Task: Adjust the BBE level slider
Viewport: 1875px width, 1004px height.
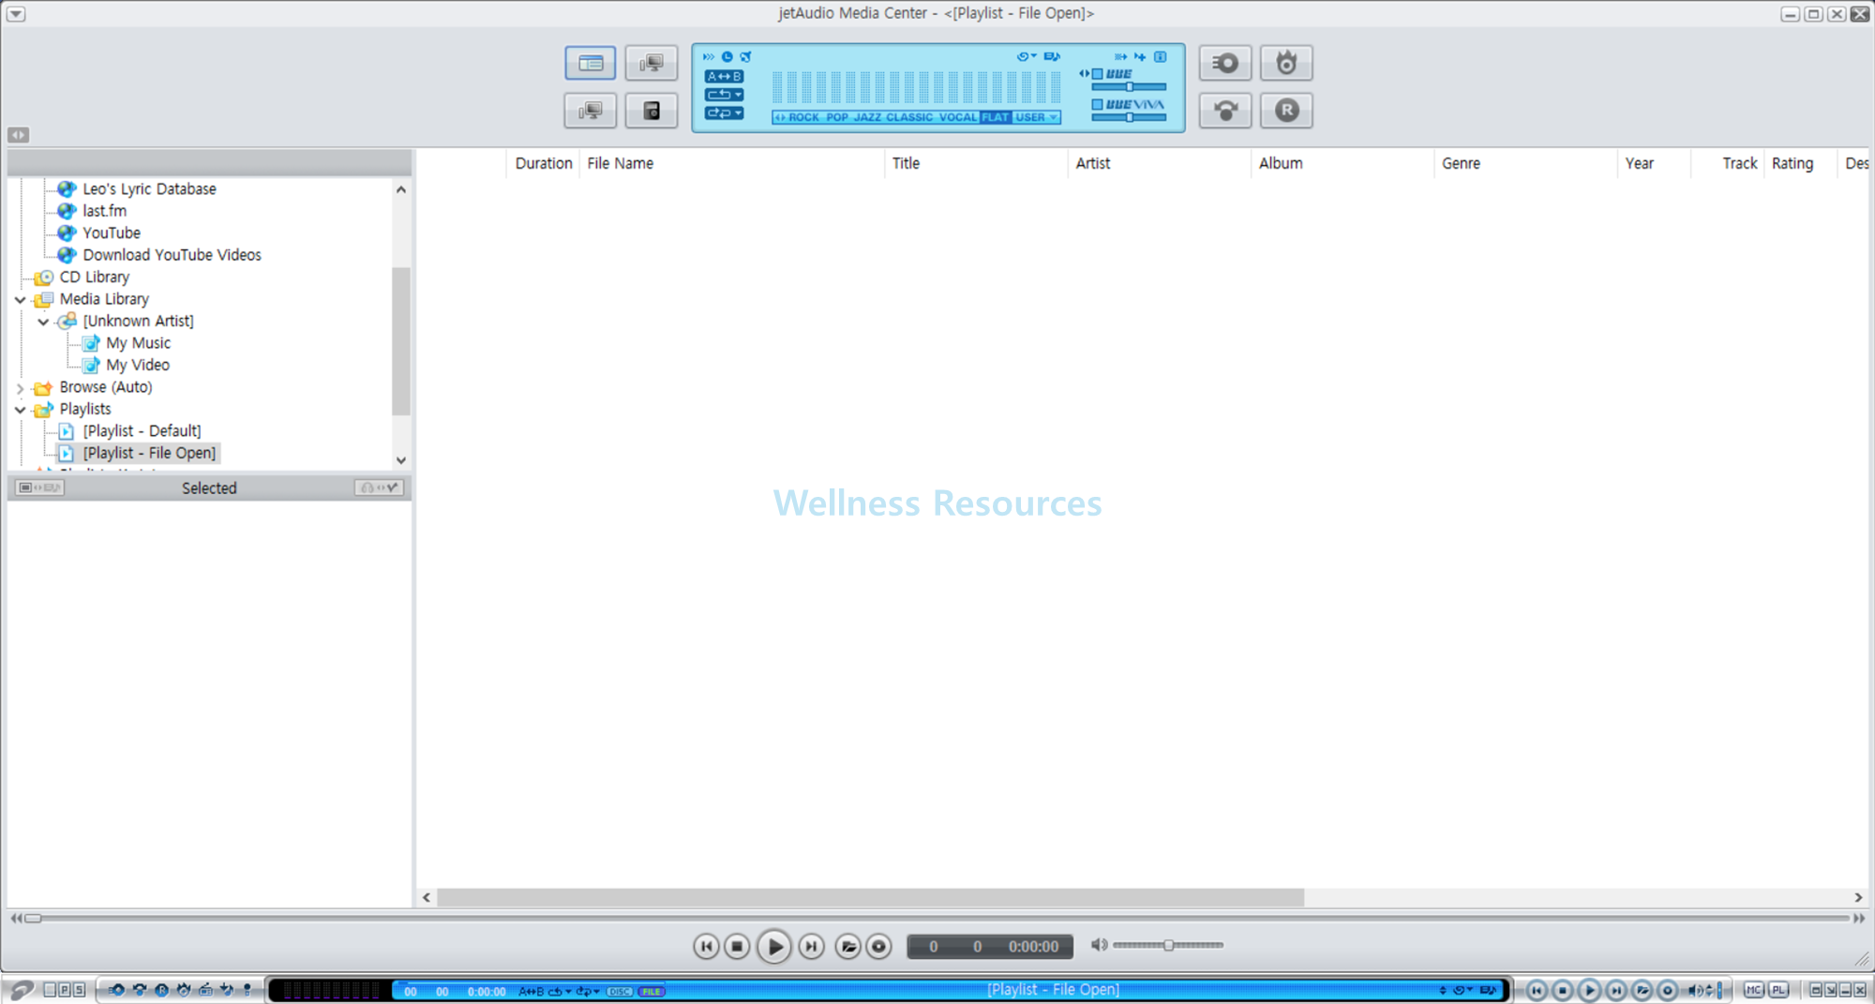Action: [x=1129, y=87]
